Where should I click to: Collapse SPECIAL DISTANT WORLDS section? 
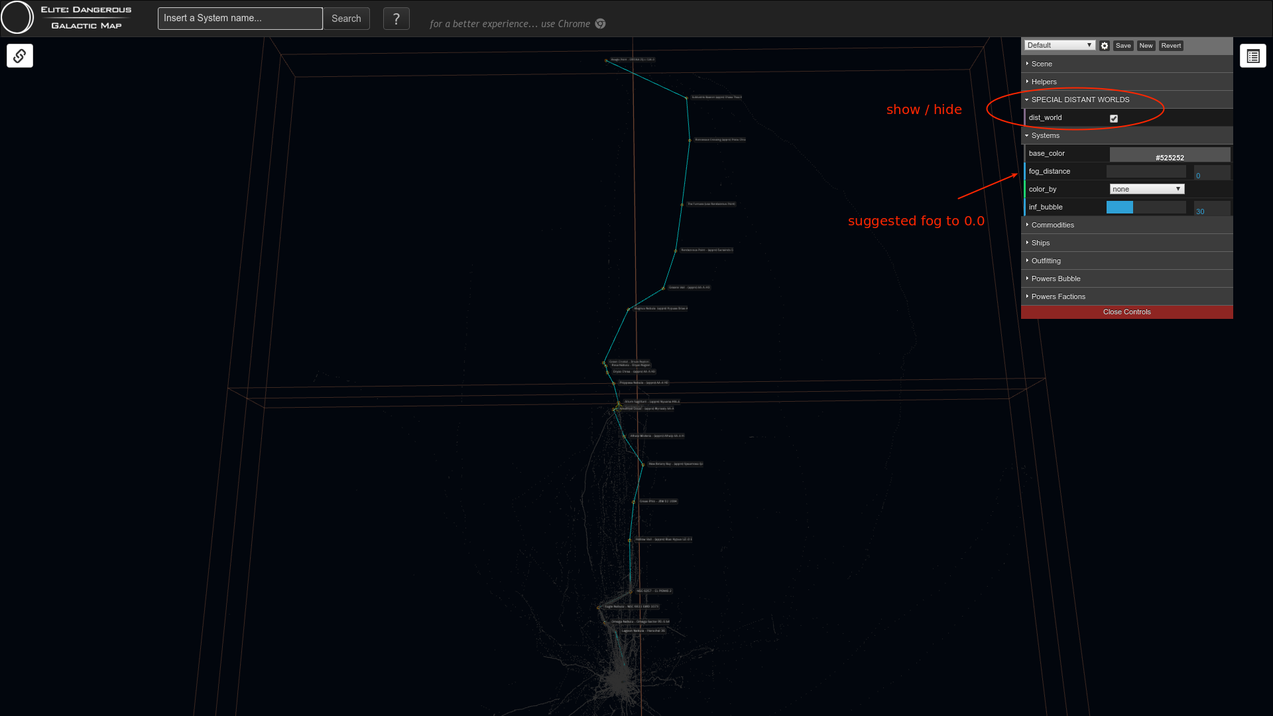pyautogui.click(x=1127, y=99)
